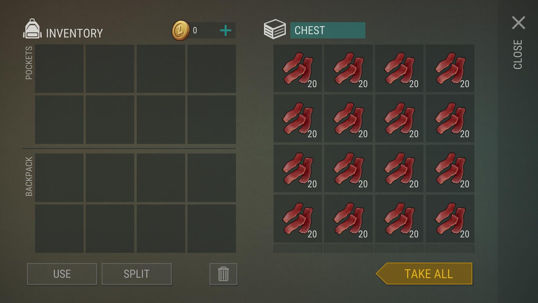Image resolution: width=538 pixels, height=303 pixels.
Task: Select raw meat in top-right chest slot
Action: [450, 68]
